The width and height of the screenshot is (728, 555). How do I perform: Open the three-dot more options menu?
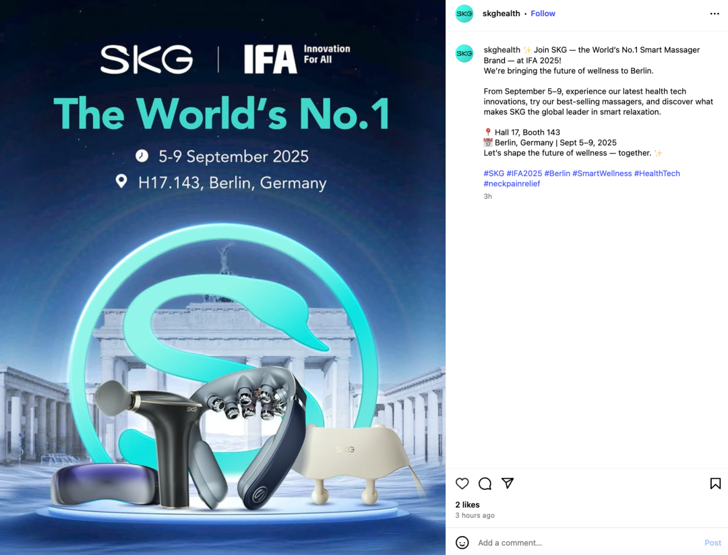click(715, 13)
